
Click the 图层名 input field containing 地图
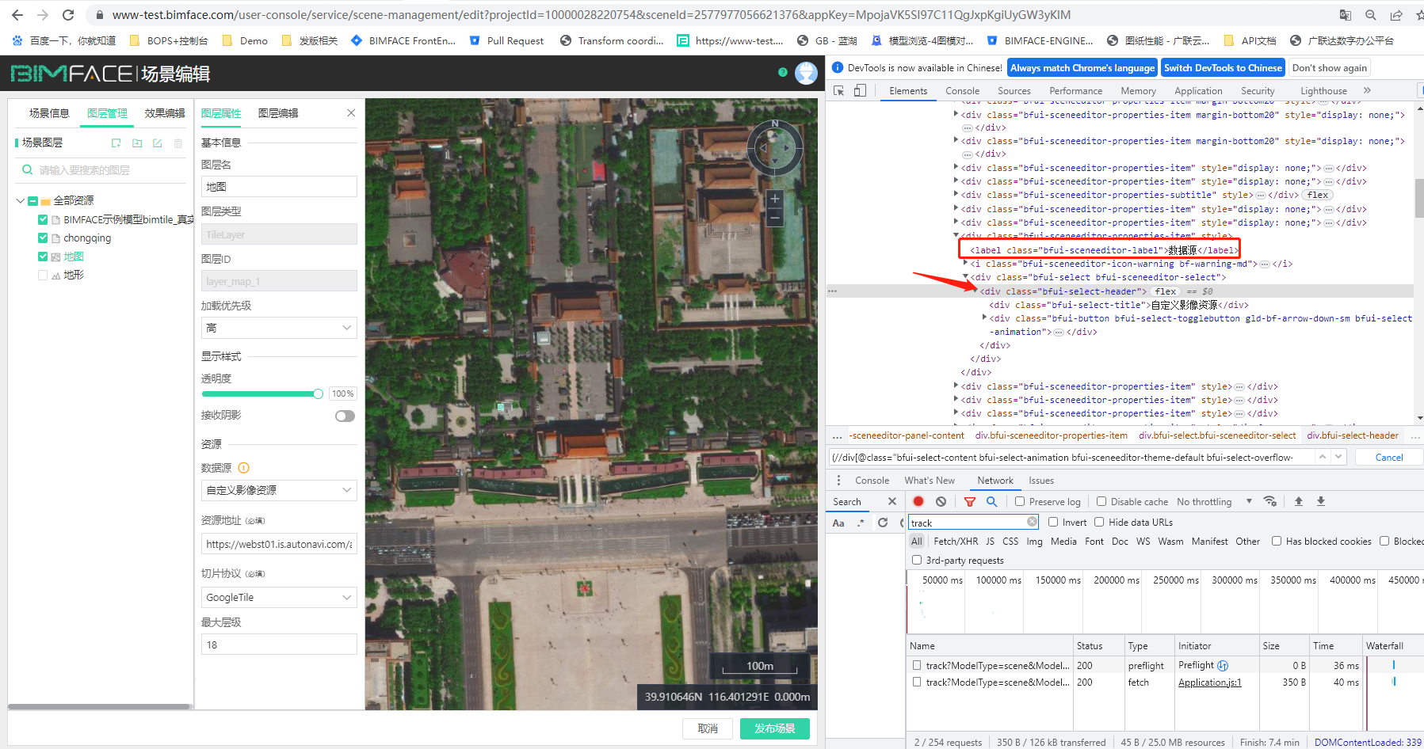(x=279, y=187)
